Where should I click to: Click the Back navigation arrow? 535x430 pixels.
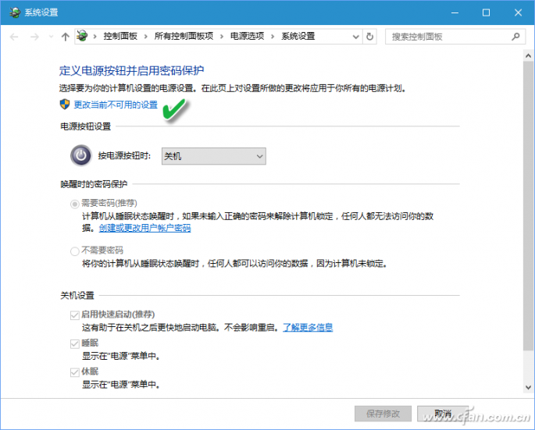[x=14, y=37]
